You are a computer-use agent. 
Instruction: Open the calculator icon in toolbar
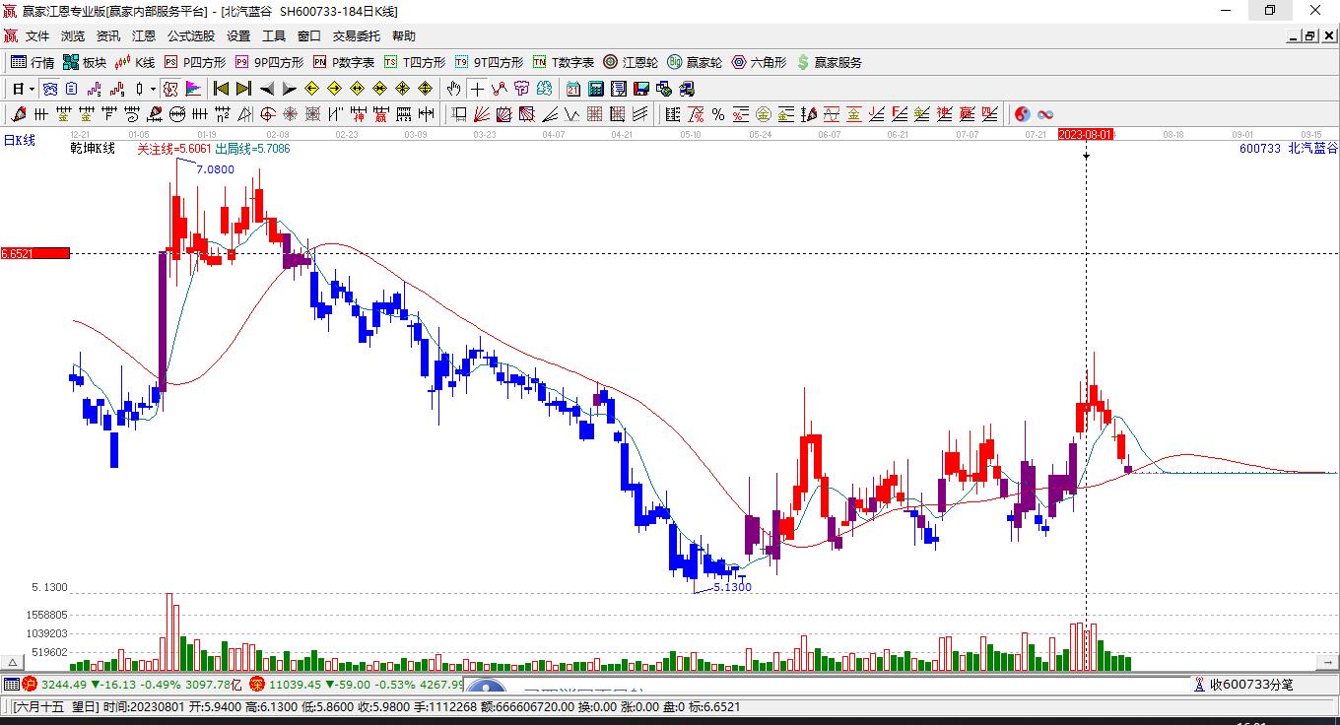595,88
